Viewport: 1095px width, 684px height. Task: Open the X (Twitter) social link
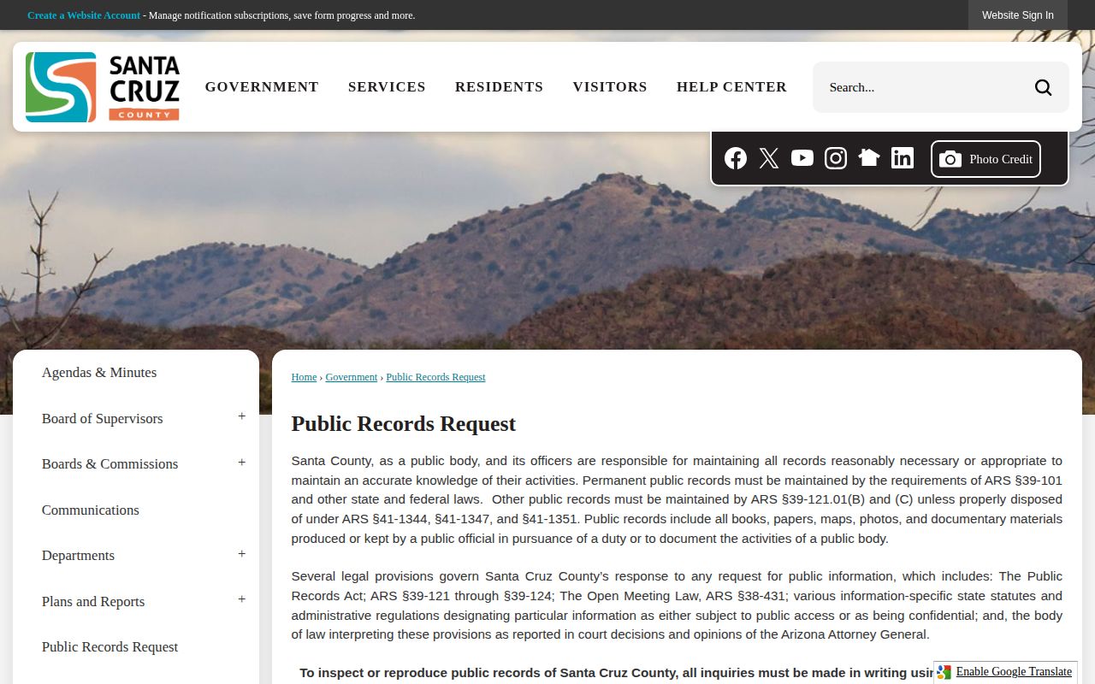[769, 158]
